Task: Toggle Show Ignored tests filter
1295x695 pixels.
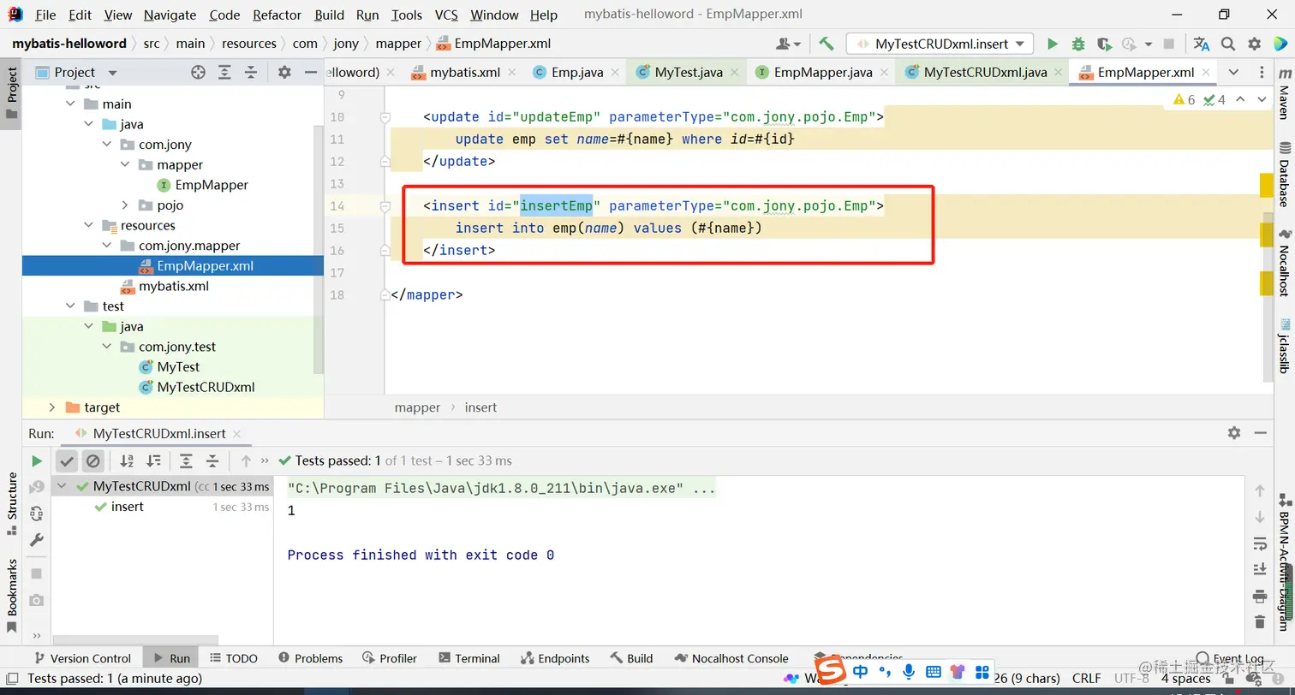Action: (x=92, y=460)
